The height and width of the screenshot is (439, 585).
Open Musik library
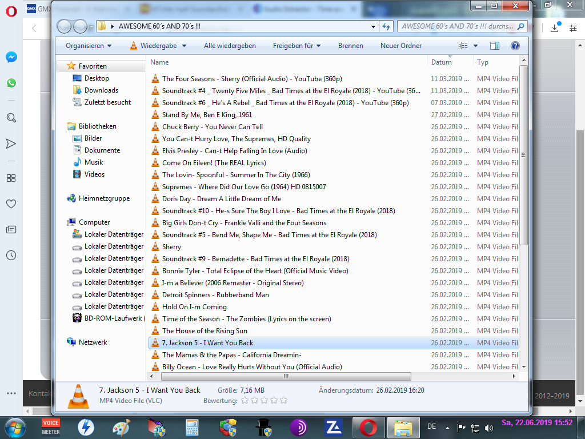point(94,162)
